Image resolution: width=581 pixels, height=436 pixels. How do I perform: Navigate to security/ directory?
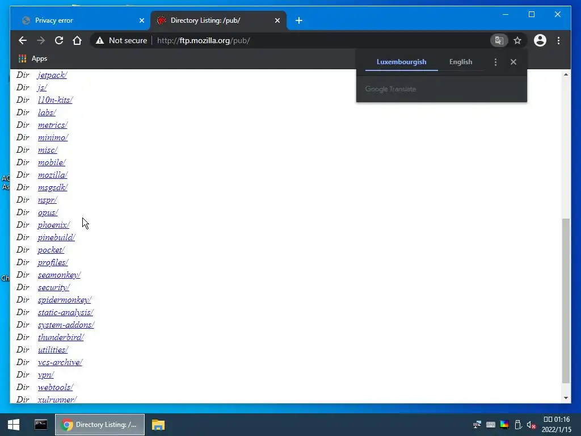(54, 287)
